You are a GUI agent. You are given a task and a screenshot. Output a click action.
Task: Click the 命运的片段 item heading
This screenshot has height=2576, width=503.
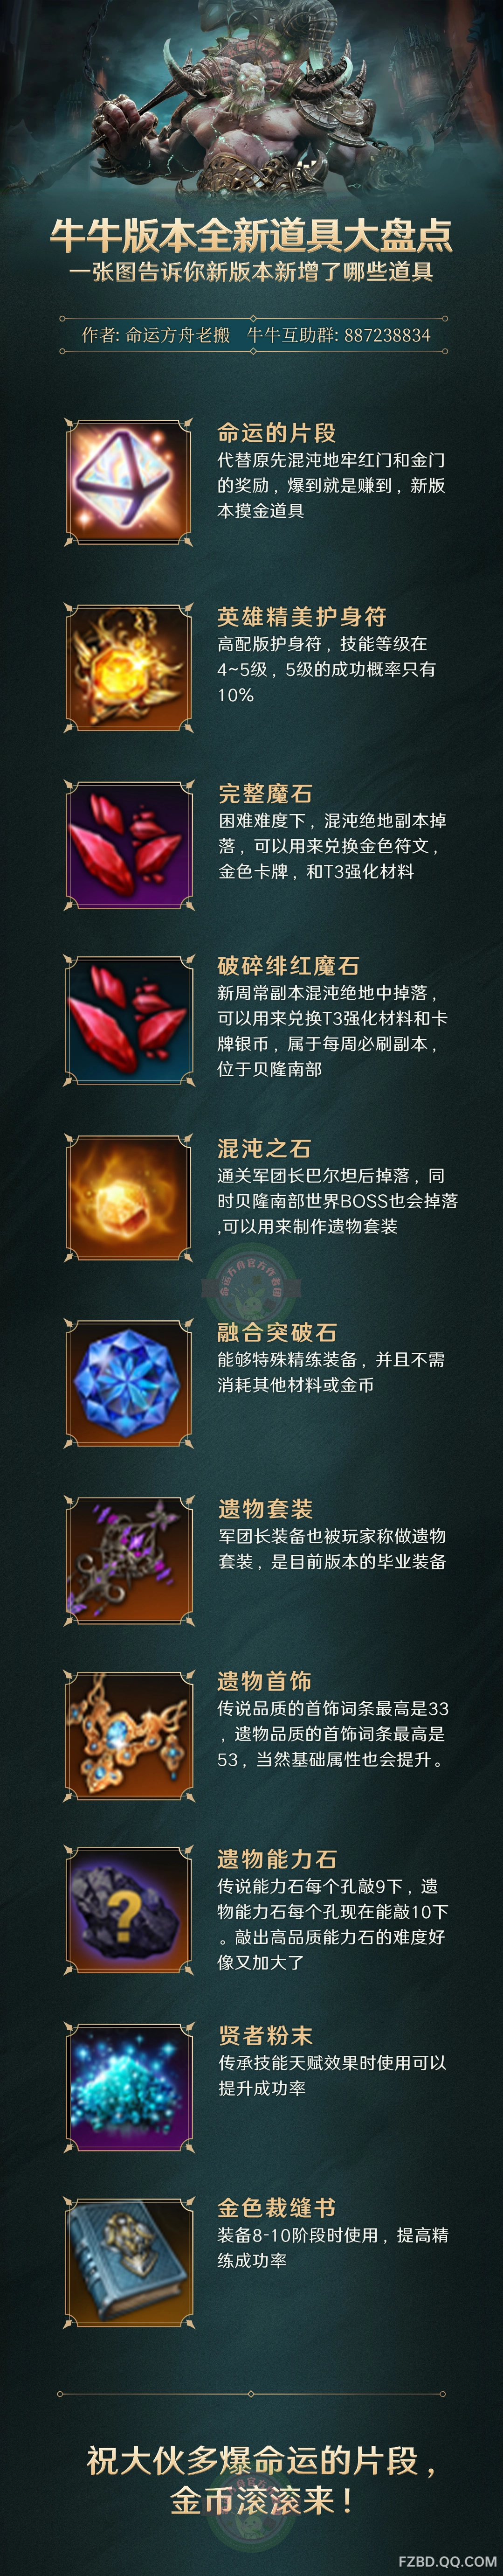tap(277, 433)
